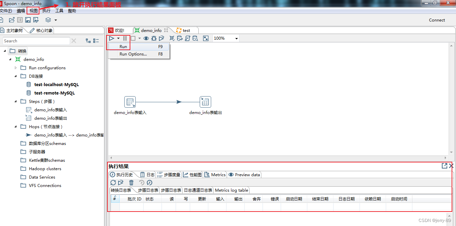Click the demo_info表输出 step on canvas
This screenshot has height=226, width=456.
205,102
